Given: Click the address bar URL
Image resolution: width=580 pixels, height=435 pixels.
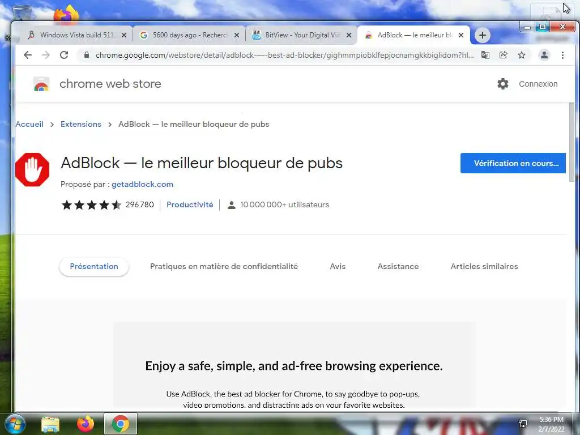Looking at the screenshot, I should [284, 55].
